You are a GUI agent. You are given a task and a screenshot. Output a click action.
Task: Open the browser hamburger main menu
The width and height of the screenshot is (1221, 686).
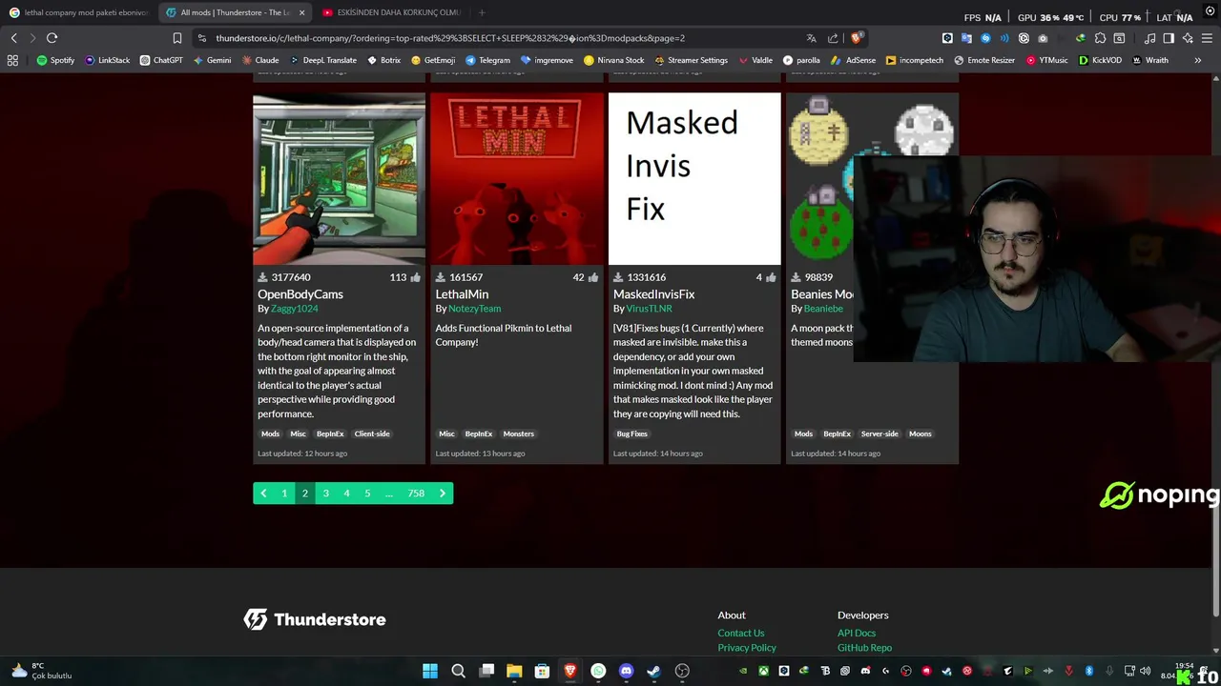click(1207, 38)
